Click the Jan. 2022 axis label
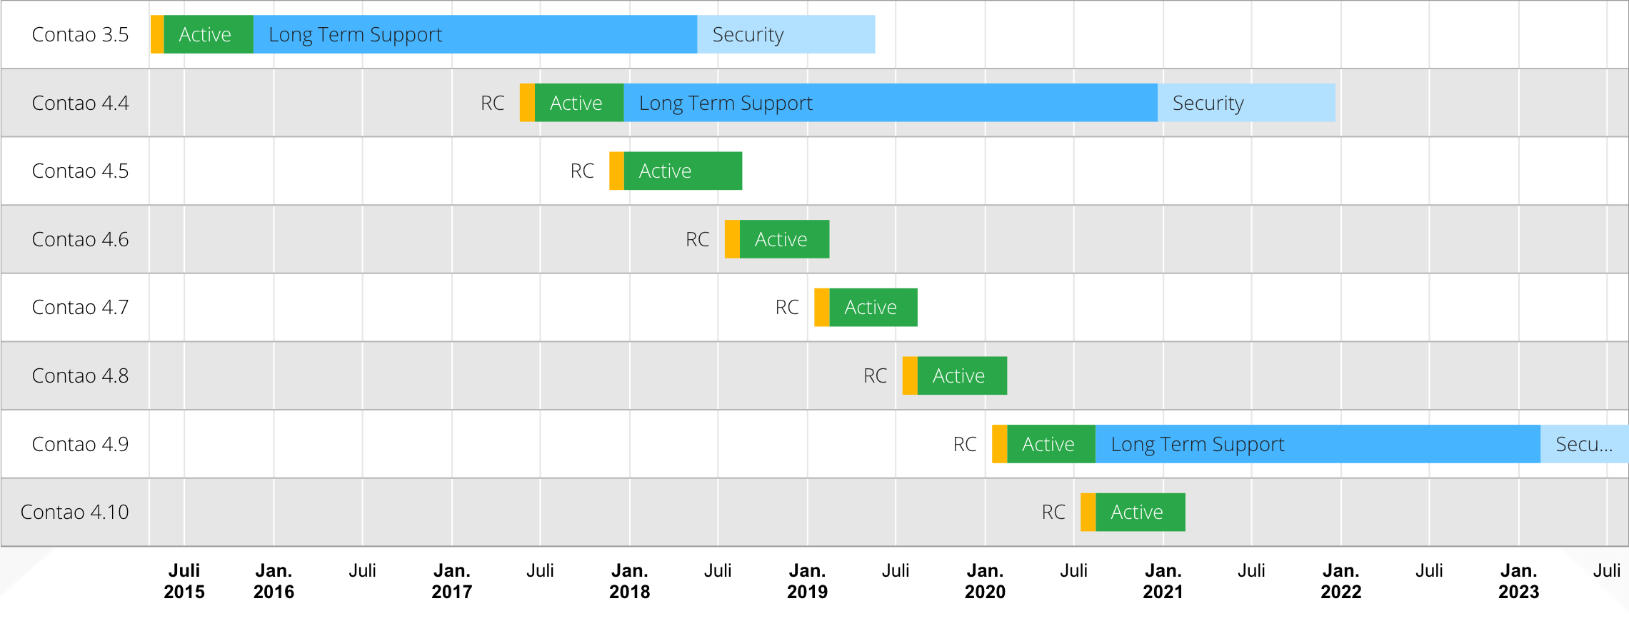 (1341, 581)
